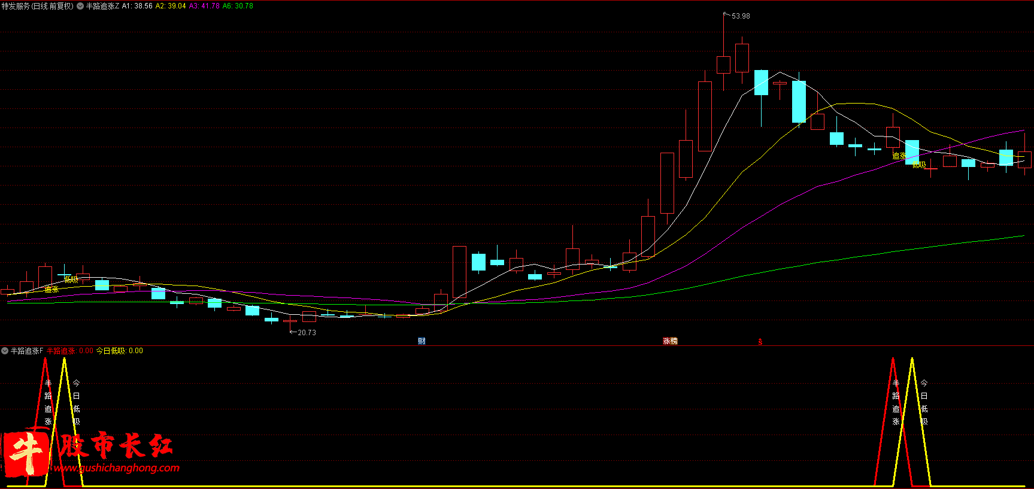The width and height of the screenshot is (1034, 489).
Task: Click the A1: 38.56 value label
Action: tap(137, 6)
